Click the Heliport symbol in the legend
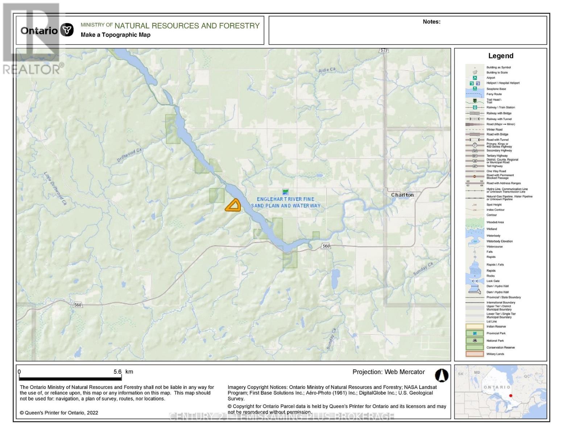The height and width of the screenshot is (435, 563). 472,83
